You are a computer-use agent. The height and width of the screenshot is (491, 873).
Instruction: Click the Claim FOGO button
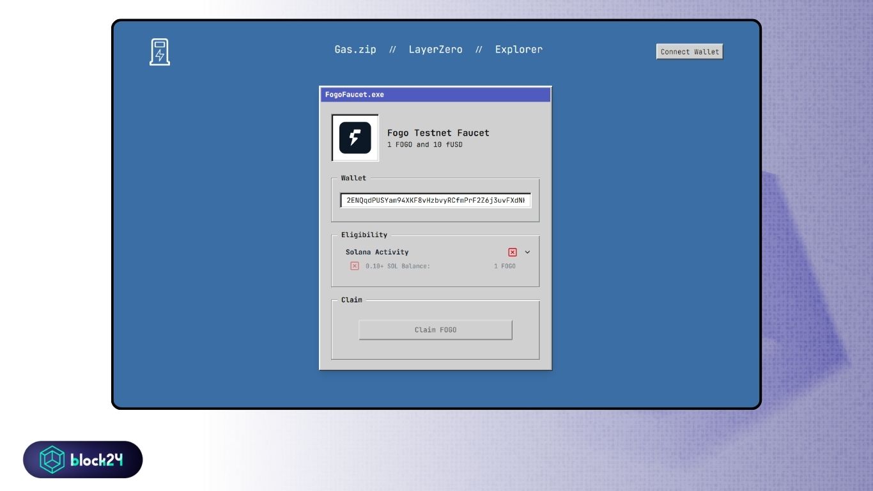pyautogui.click(x=435, y=330)
